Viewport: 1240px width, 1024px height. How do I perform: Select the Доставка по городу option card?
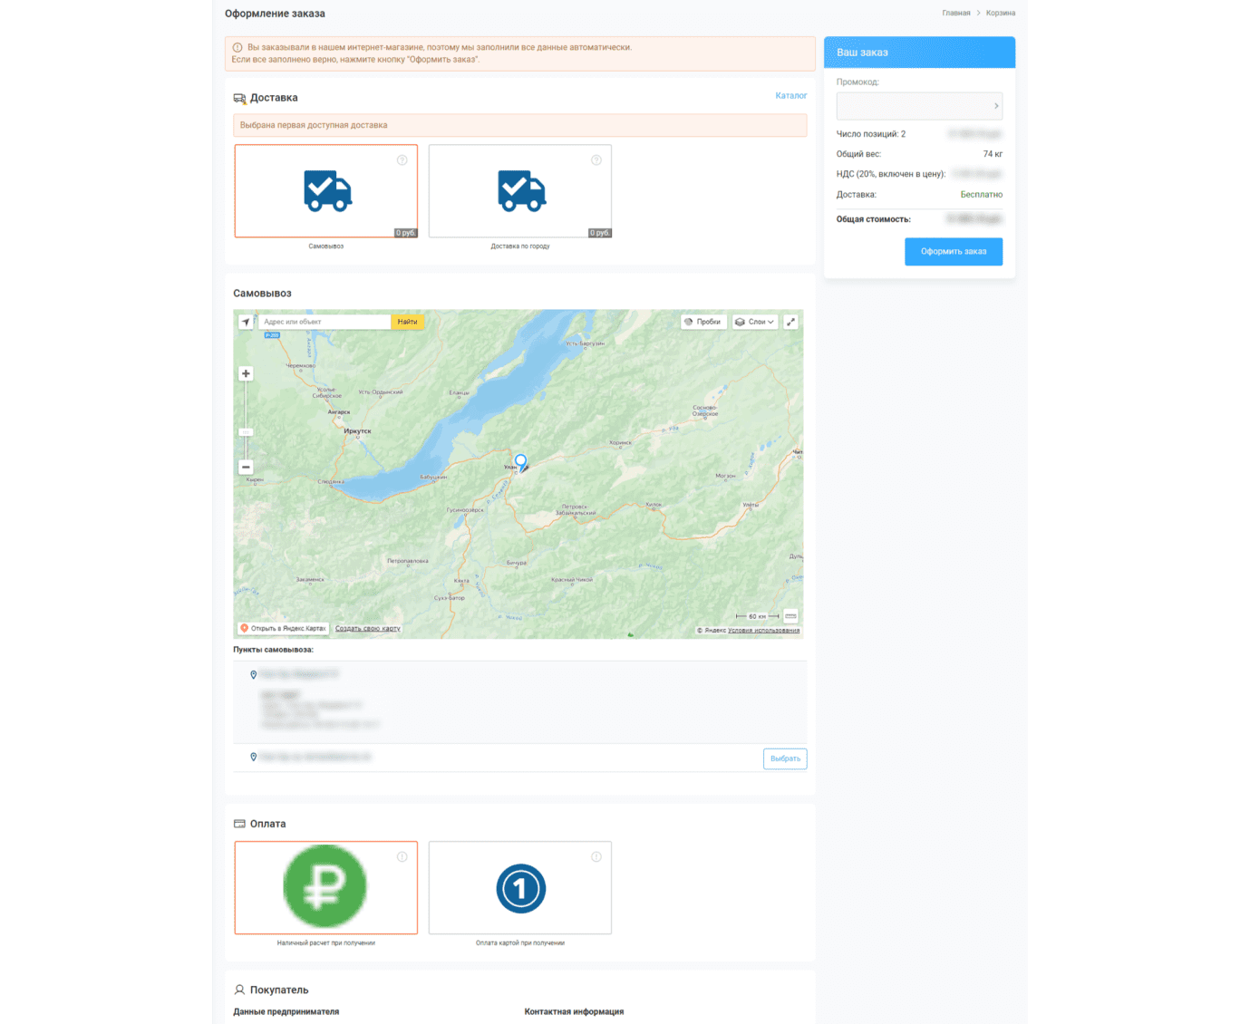point(520,191)
